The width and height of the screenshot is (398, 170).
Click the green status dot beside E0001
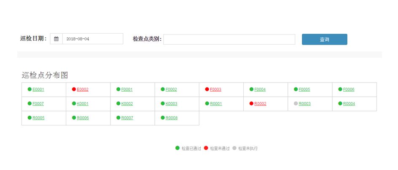[x=30, y=89]
